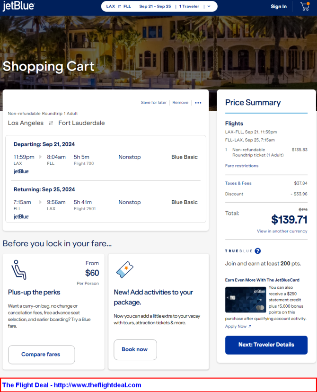Open The Flight Deal website link
Viewport: 317px width, 392px height.
[72, 385]
